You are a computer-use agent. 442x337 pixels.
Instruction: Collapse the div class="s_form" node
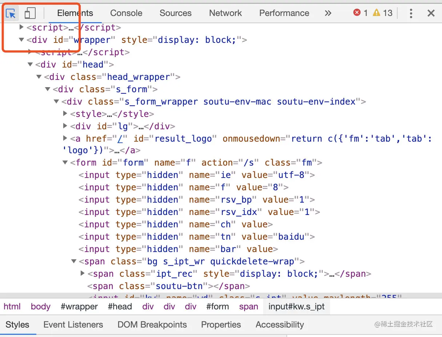click(x=48, y=89)
